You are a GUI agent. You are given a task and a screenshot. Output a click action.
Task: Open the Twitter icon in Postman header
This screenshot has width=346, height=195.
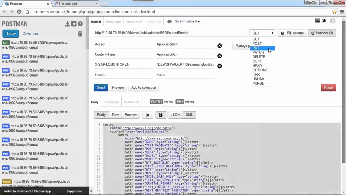click(74, 24)
